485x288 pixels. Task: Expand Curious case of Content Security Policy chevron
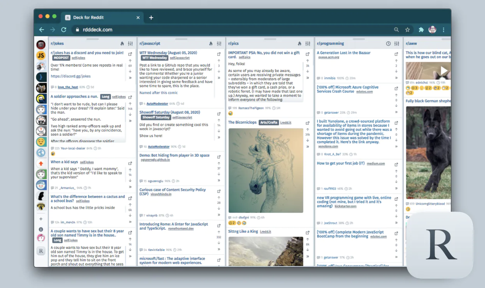pyautogui.click(x=219, y=215)
